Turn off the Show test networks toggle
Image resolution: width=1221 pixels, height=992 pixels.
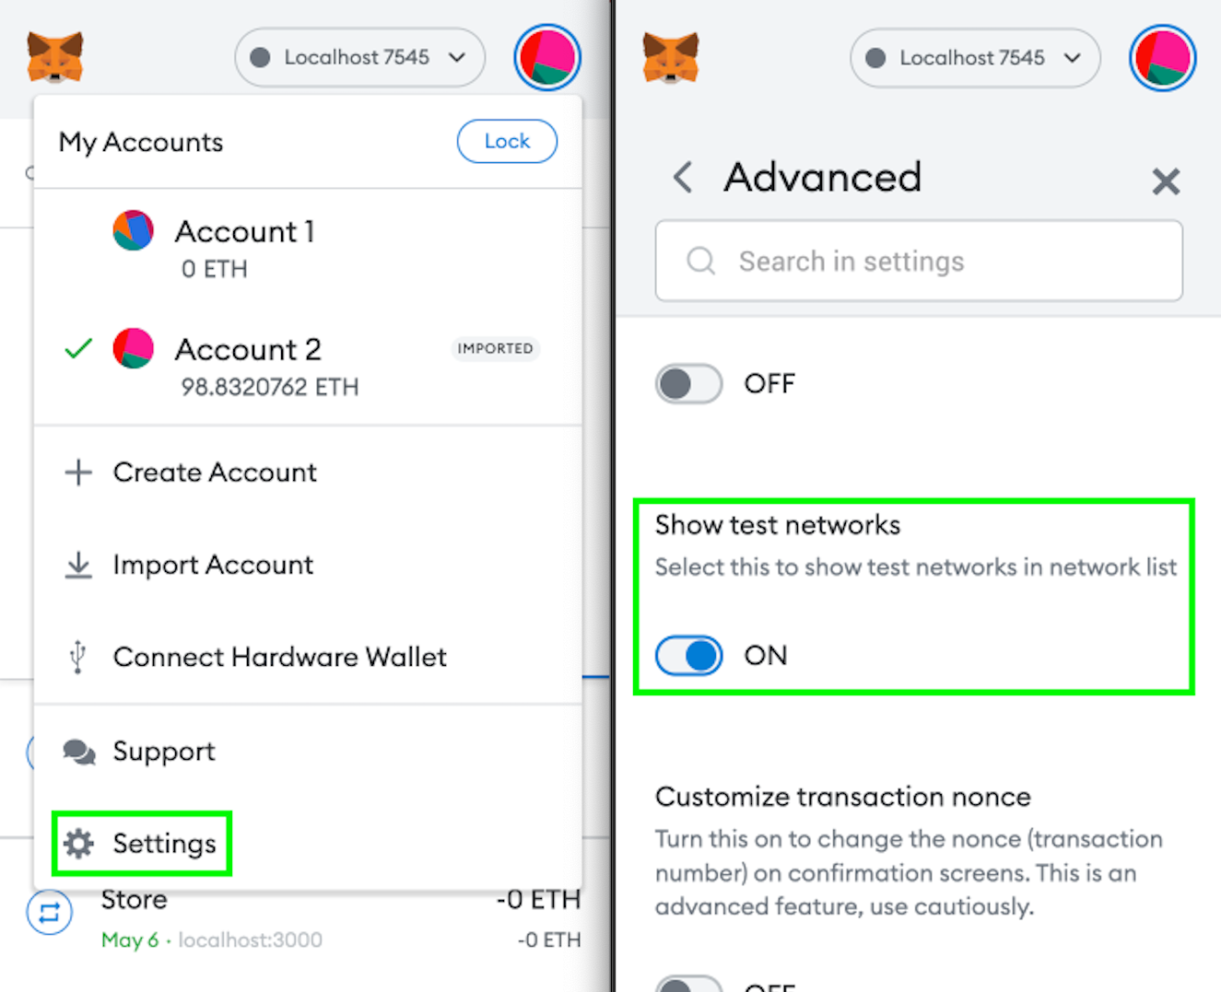[688, 656]
